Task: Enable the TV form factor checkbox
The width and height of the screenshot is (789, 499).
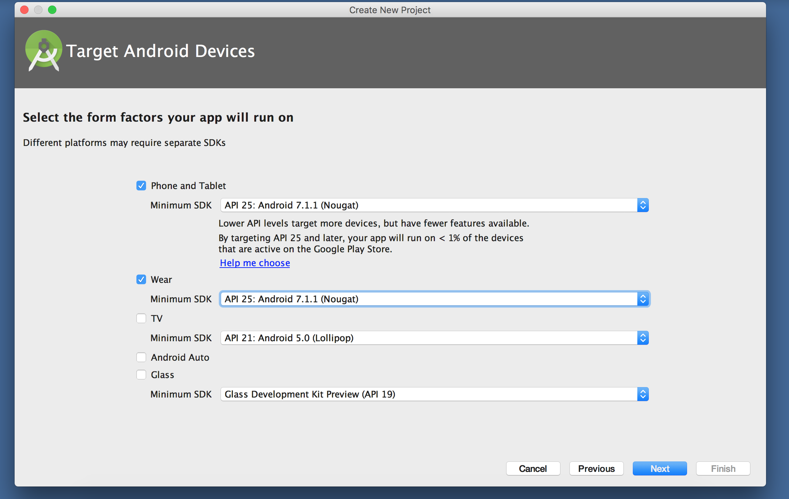Action: click(x=141, y=318)
